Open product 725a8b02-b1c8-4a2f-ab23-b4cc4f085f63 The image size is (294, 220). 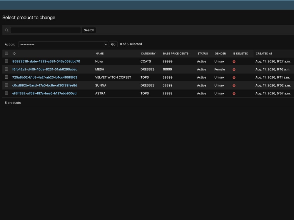click(45, 77)
